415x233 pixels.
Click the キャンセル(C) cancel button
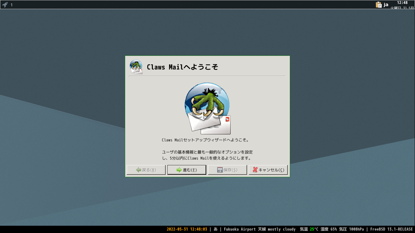(268, 170)
